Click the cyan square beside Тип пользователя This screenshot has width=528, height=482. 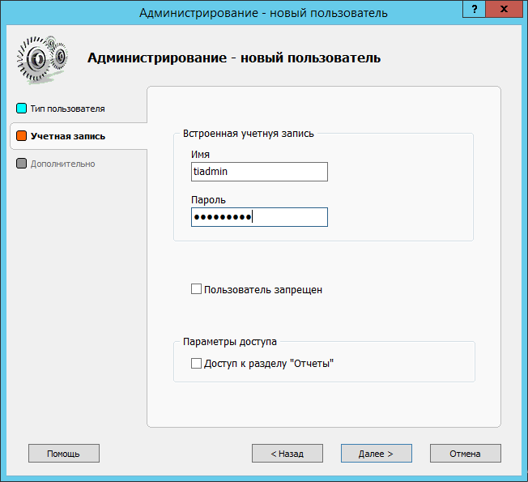point(21,109)
